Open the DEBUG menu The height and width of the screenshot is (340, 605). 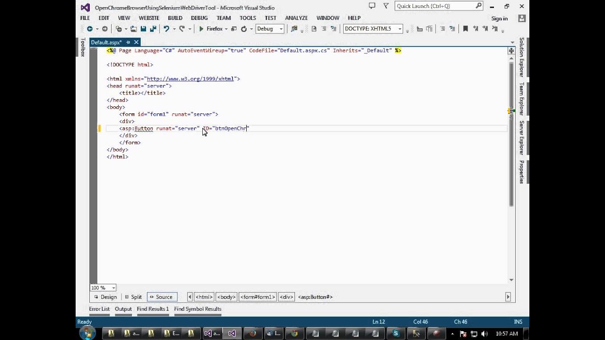[x=199, y=18]
